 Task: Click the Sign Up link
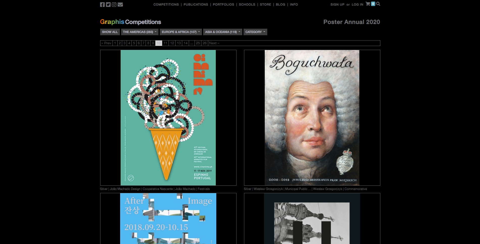[x=337, y=5]
